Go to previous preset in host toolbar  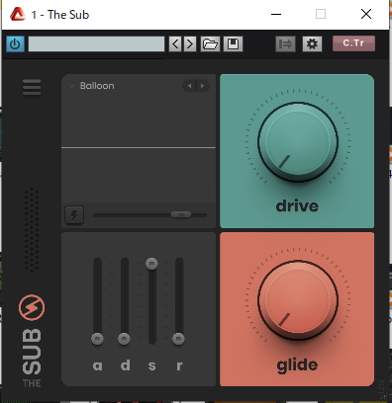tap(175, 44)
